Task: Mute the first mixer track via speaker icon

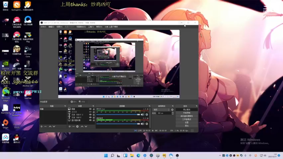Action: (143, 114)
